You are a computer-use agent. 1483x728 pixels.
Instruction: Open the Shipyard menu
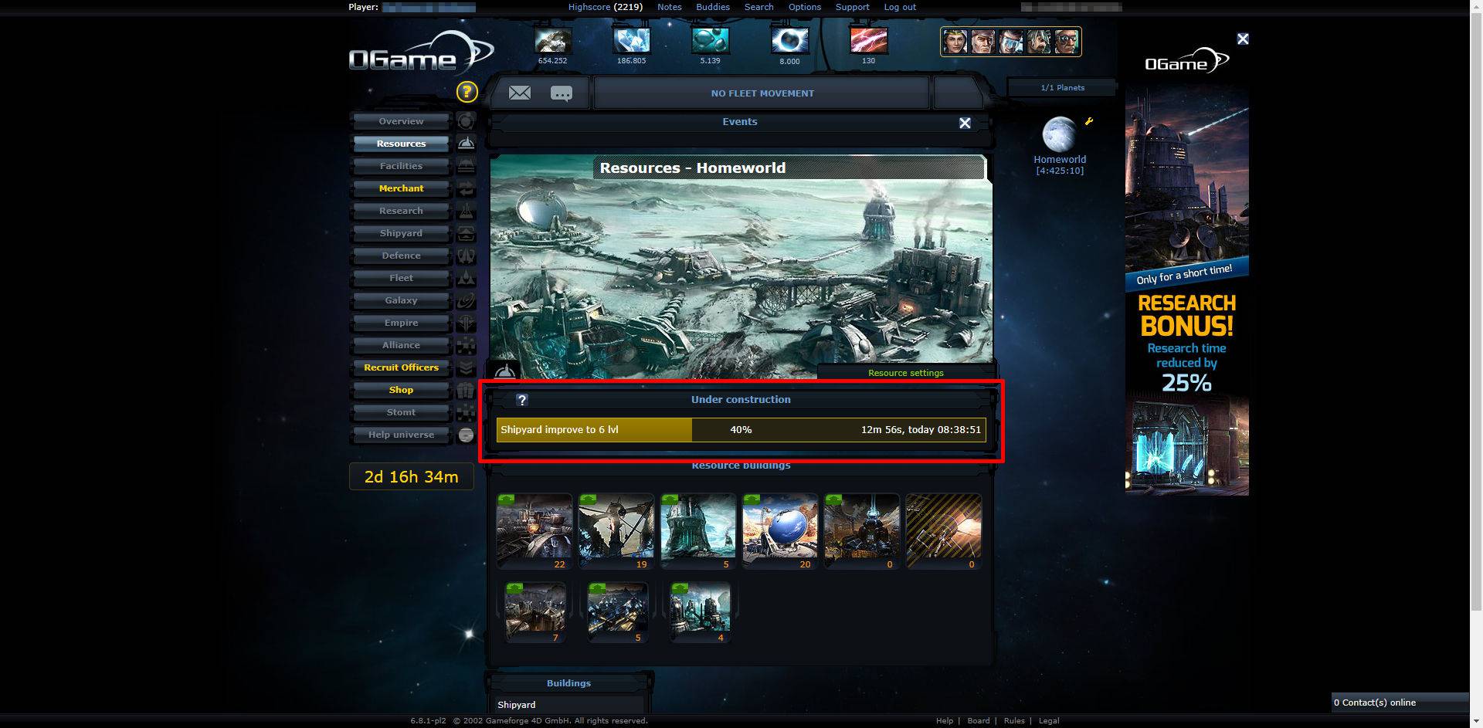[401, 233]
